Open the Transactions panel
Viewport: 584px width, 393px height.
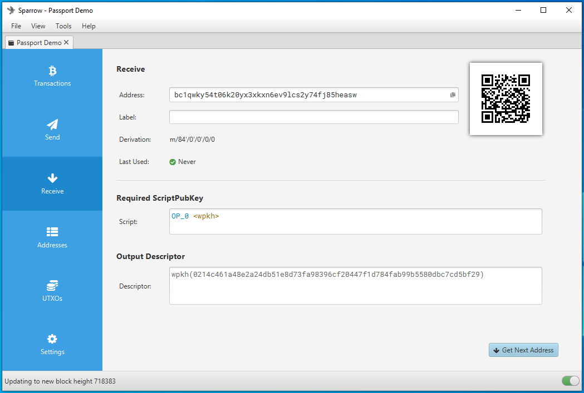coord(52,76)
